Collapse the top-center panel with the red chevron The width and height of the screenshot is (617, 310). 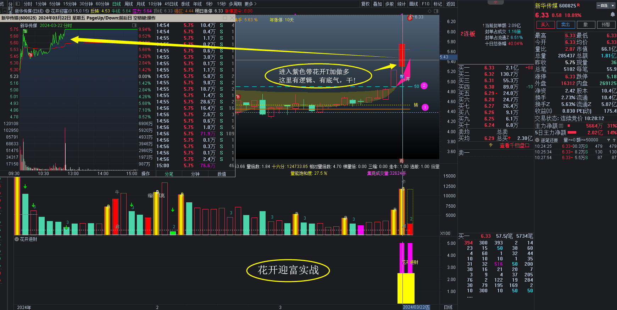(x=495, y=2)
